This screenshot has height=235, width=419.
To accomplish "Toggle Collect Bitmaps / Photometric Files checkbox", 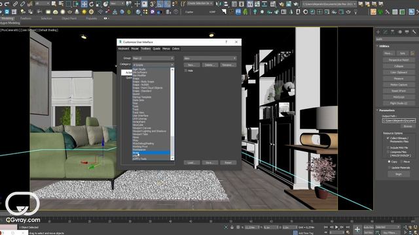I will [x=388, y=138].
